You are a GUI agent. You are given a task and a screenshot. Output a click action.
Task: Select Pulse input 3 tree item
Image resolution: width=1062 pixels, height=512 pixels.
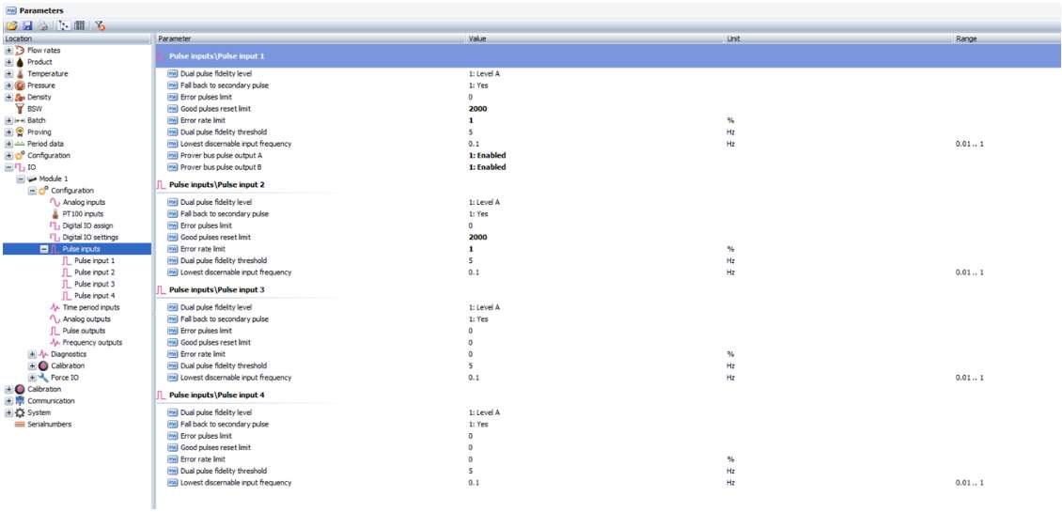coord(94,284)
